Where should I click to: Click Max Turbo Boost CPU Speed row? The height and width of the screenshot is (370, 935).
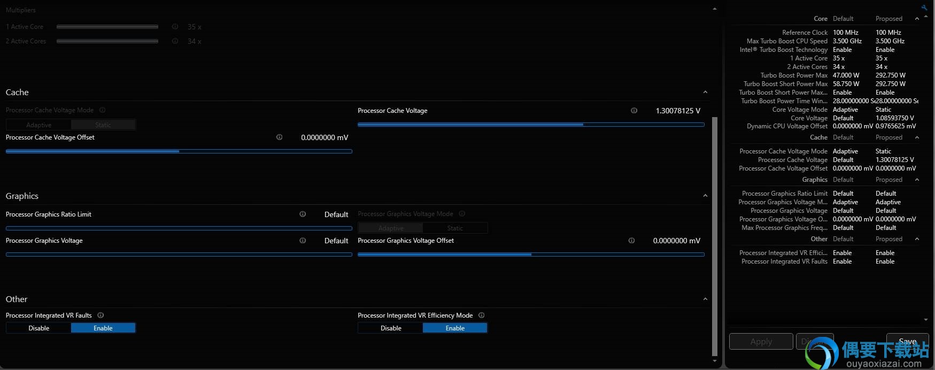tap(825, 41)
